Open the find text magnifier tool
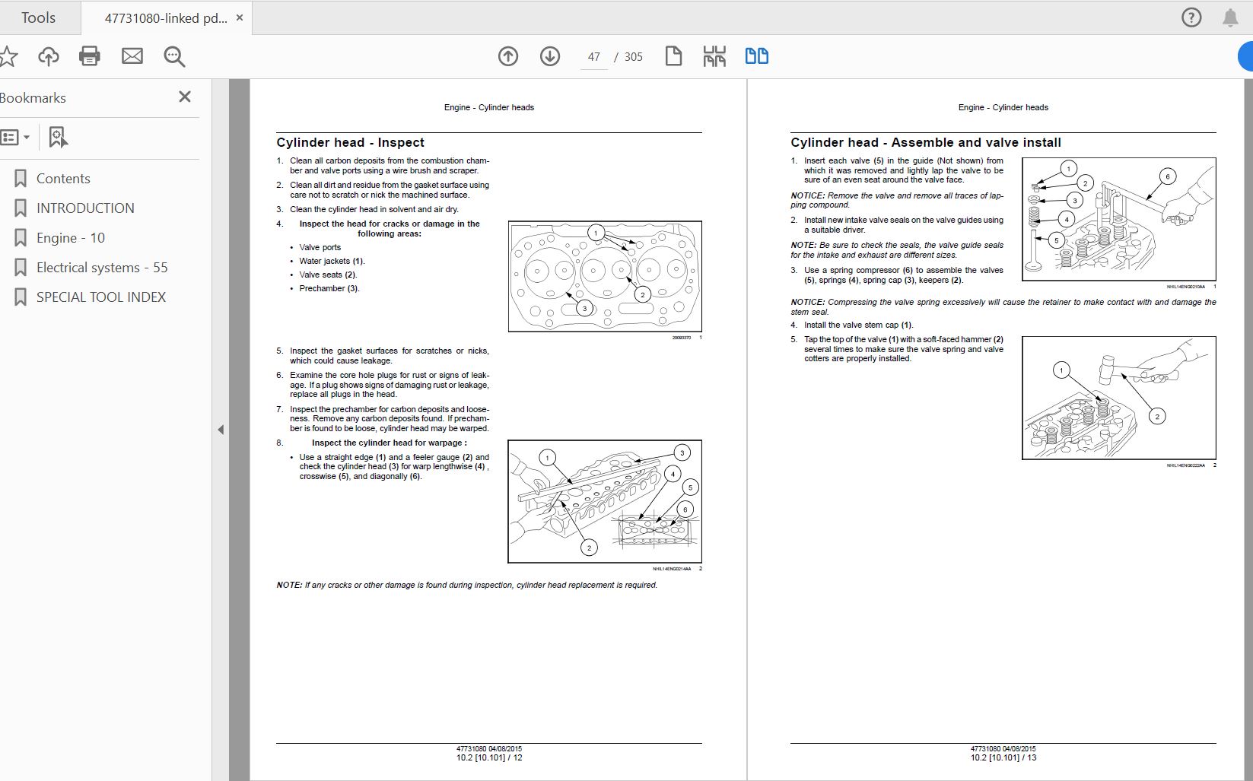The height and width of the screenshot is (781, 1253). 174,56
